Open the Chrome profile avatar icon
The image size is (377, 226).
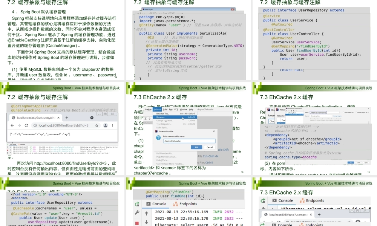point(106,125)
